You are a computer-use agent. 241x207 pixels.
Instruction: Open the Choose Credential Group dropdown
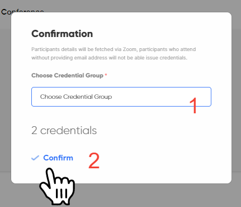click(121, 96)
